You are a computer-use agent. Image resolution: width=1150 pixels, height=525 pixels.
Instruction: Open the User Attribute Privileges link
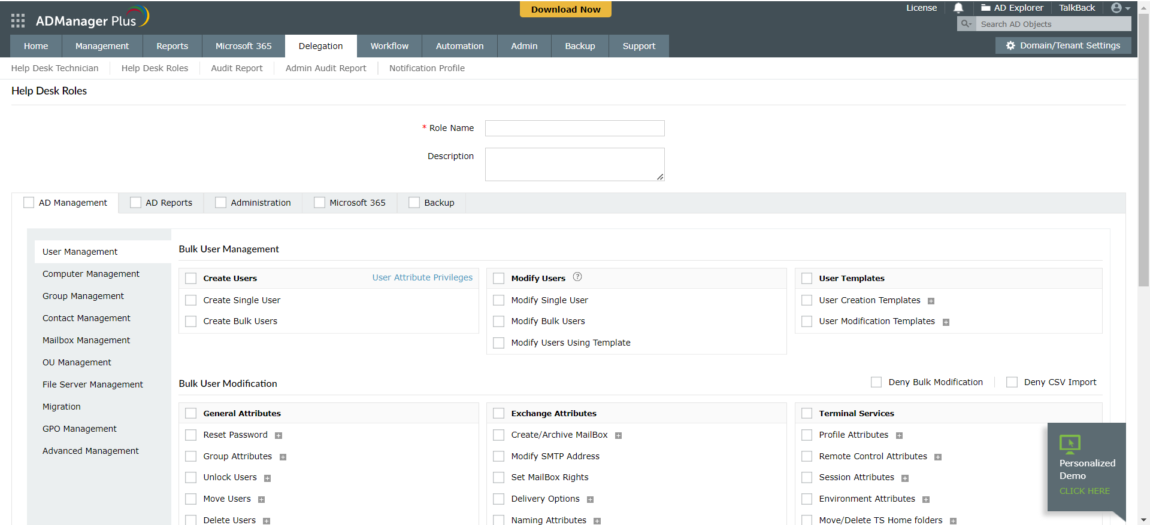(x=422, y=277)
